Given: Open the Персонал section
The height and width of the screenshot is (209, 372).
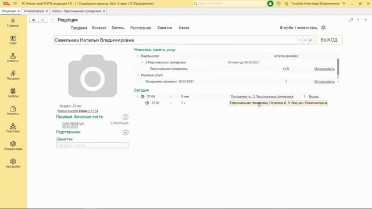Looking at the screenshot, I should click(x=13, y=128).
